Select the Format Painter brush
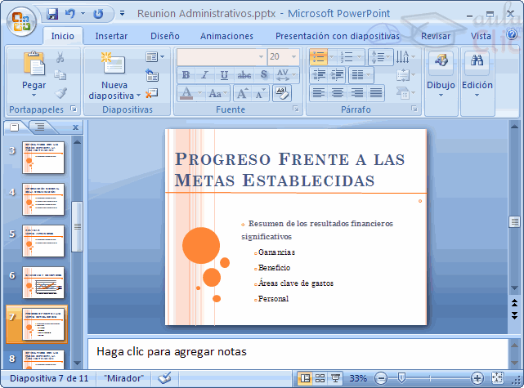The height and width of the screenshot is (388, 524). (x=60, y=92)
